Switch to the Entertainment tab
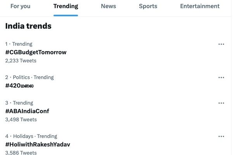237x155 pixels. [200, 6]
